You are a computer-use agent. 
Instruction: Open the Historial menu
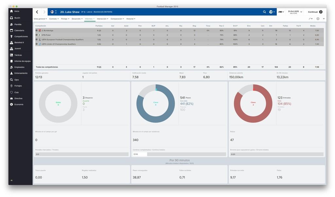coord(131,19)
